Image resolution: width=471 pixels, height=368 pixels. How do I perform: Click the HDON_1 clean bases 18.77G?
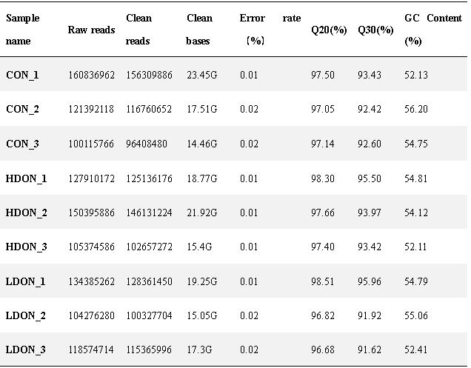point(201,178)
